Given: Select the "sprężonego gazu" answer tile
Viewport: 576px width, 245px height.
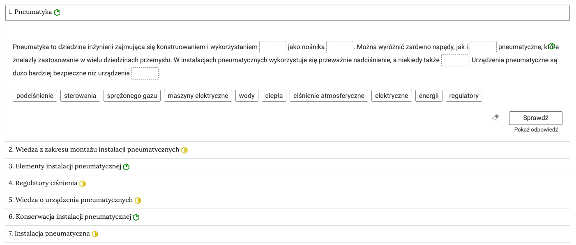Looking at the screenshot, I should tap(132, 95).
